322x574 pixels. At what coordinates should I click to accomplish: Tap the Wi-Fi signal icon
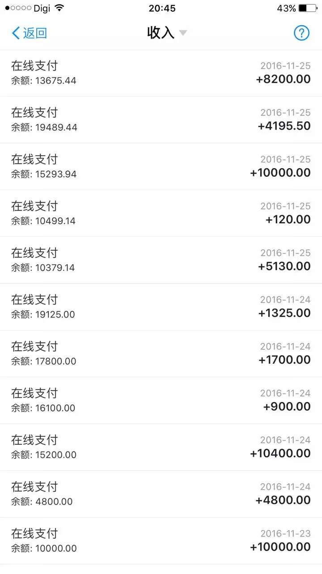point(59,8)
